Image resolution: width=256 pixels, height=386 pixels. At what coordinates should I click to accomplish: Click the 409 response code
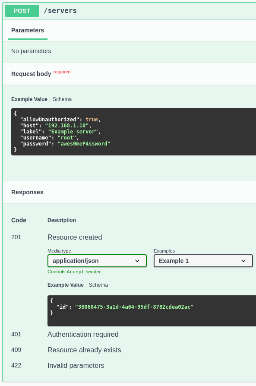(x=16, y=350)
